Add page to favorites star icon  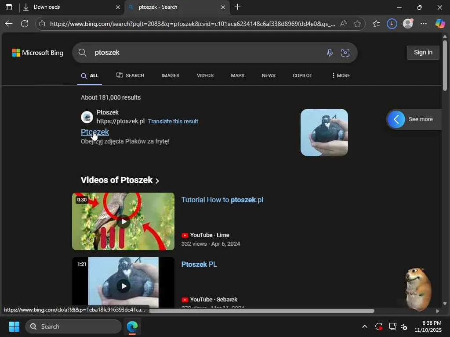click(357, 24)
